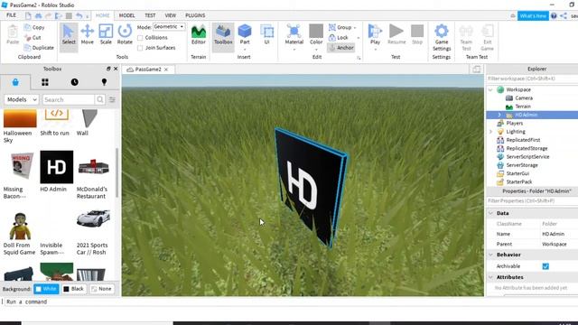The image size is (578, 325).
Task: Open Toolbox search filter options
Action: (112, 99)
